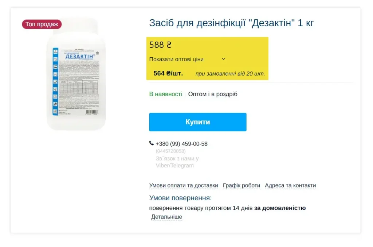Open the Показати оптові ціни label
373x247 pixels.
pyautogui.click(x=176, y=59)
